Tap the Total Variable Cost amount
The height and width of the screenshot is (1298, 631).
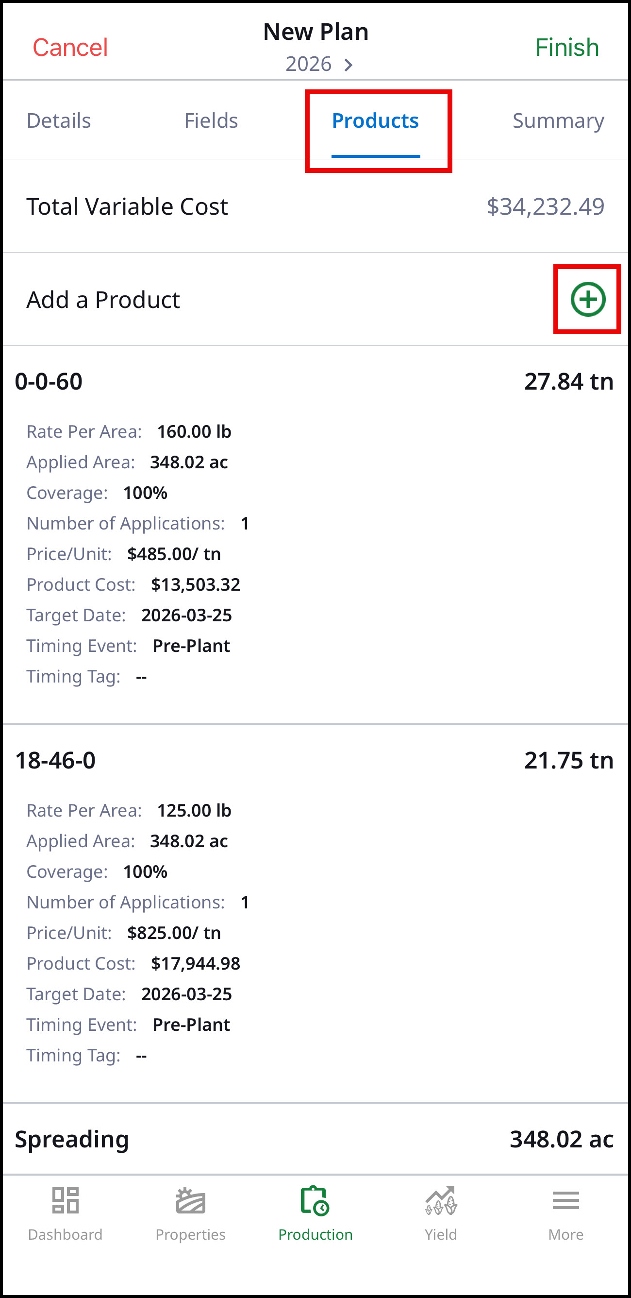coord(546,206)
